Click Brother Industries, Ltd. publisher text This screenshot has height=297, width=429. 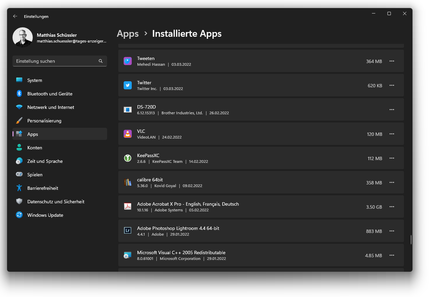182,113
